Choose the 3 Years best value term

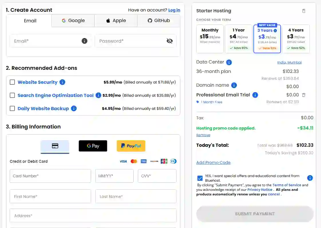[x=267, y=39]
